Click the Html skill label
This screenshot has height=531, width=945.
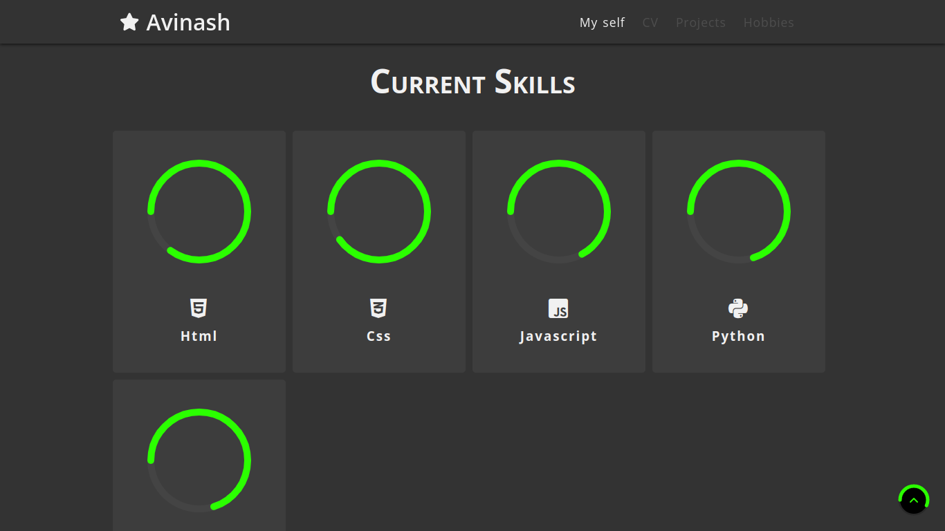(199, 336)
